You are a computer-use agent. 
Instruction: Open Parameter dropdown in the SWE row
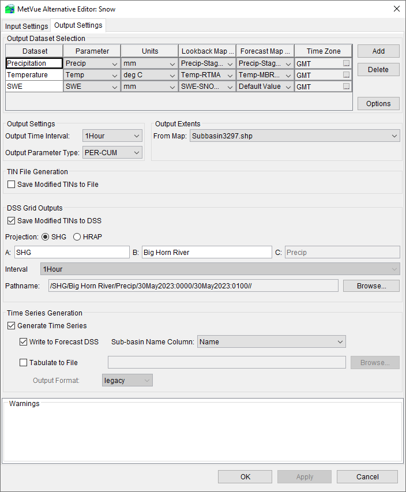click(92, 87)
